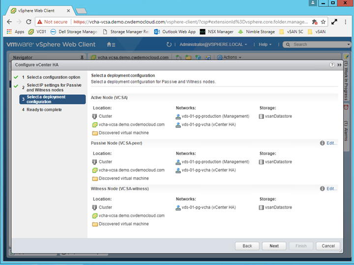Open a new browser tab

click(81, 11)
